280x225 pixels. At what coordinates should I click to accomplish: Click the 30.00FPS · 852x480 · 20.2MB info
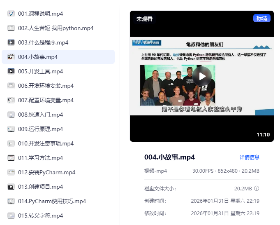tap(226, 171)
